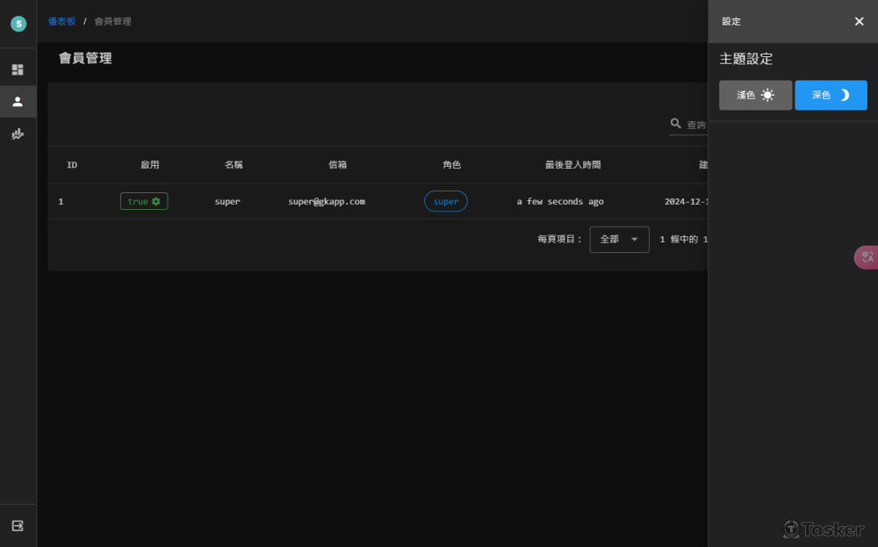878x547 pixels.
Task: Open the chart analytics icon in sidebar
Action: (x=18, y=134)
